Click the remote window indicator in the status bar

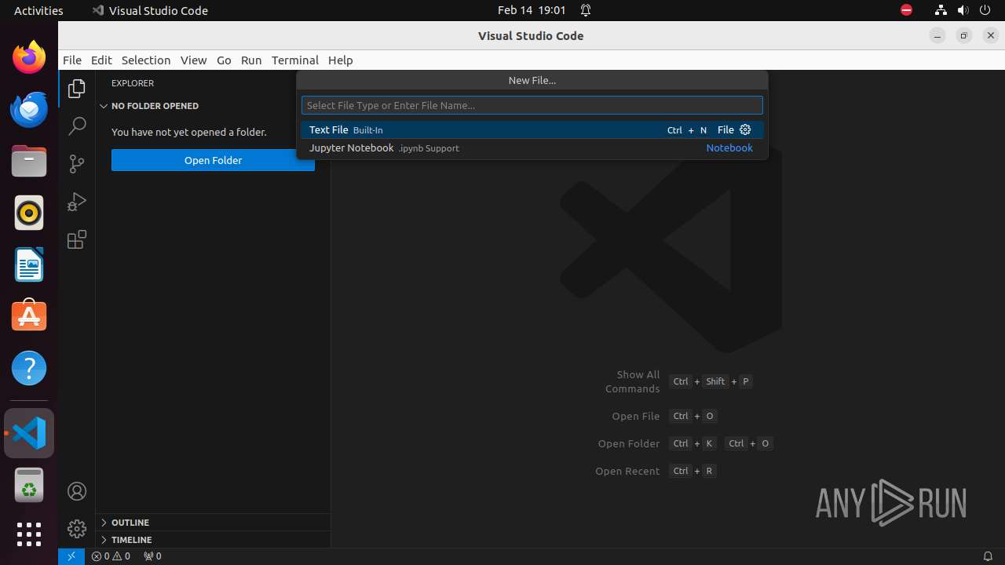tap(71, 556)
